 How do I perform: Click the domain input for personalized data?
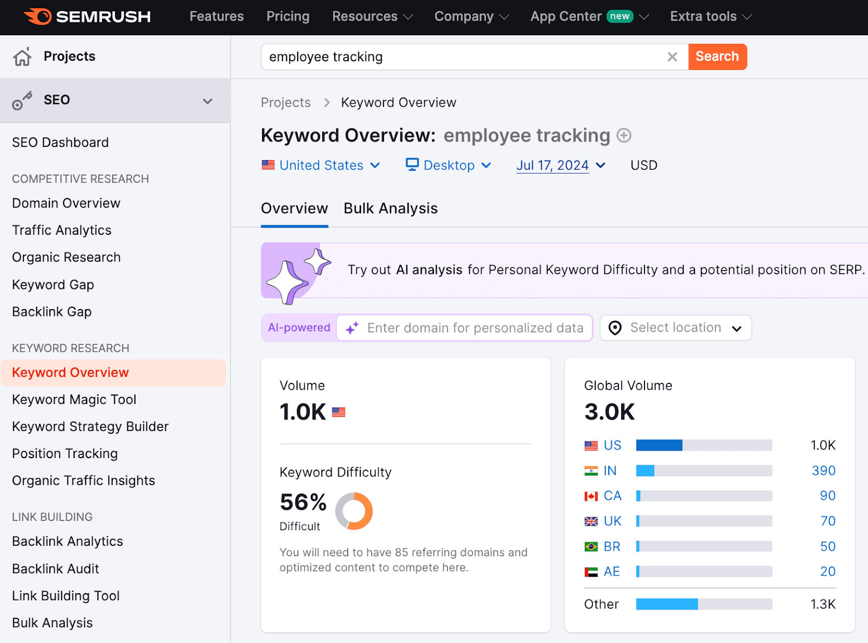(x=474, y=328)
